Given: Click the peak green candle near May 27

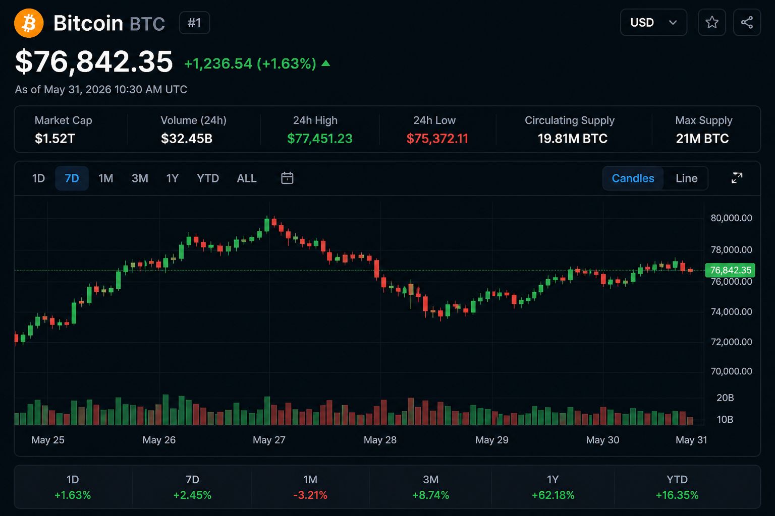Looking at the screenshot, I should 266,224.
